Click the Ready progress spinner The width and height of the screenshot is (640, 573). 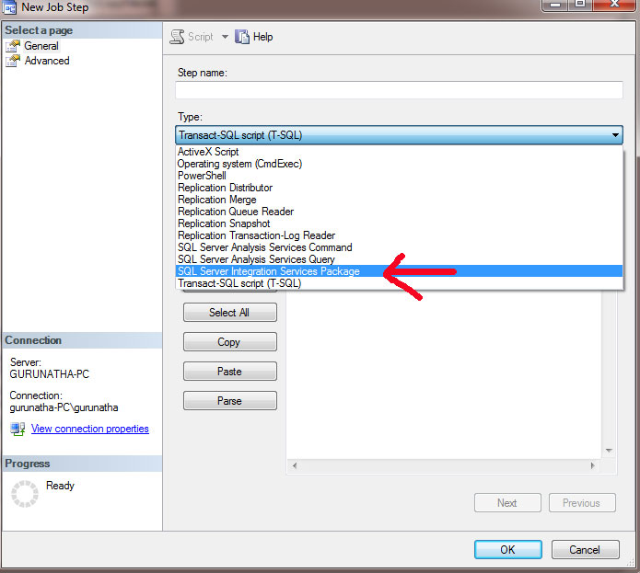25,494
